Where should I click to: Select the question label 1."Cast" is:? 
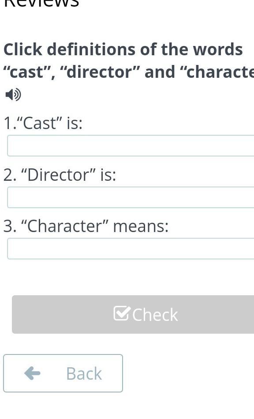43,123
